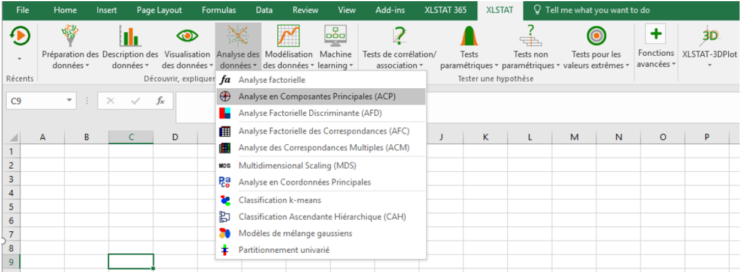Open Tests non paramétriques dropdown
Screen dimensions: 742x272
(531, 59)
